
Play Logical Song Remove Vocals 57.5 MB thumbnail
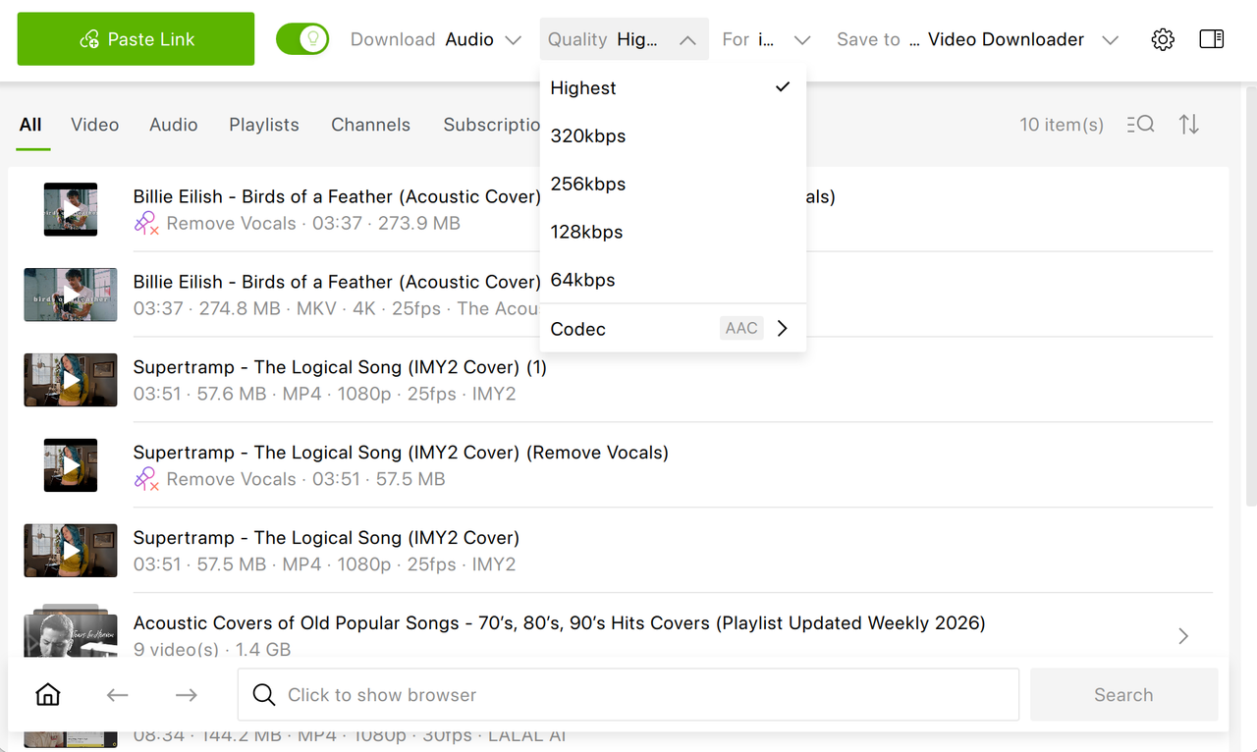point(71,465)
